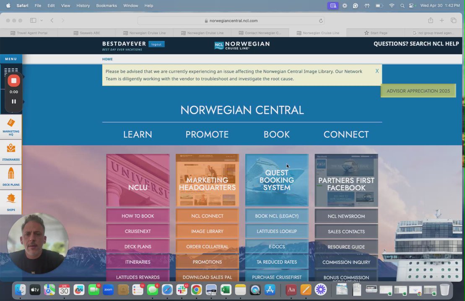The height and width of the screenshot is (301, 465).
Task: Click the HOW TO BOOK button
Action: 138,216
